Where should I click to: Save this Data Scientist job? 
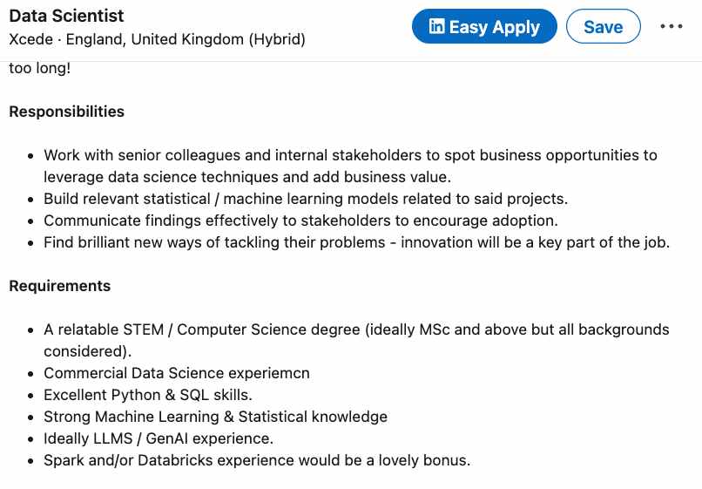(x=603, y=27)
